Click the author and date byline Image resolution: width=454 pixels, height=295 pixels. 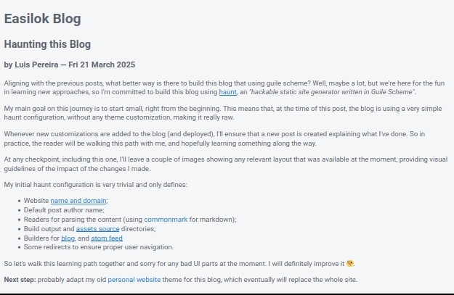pos(70,65)
